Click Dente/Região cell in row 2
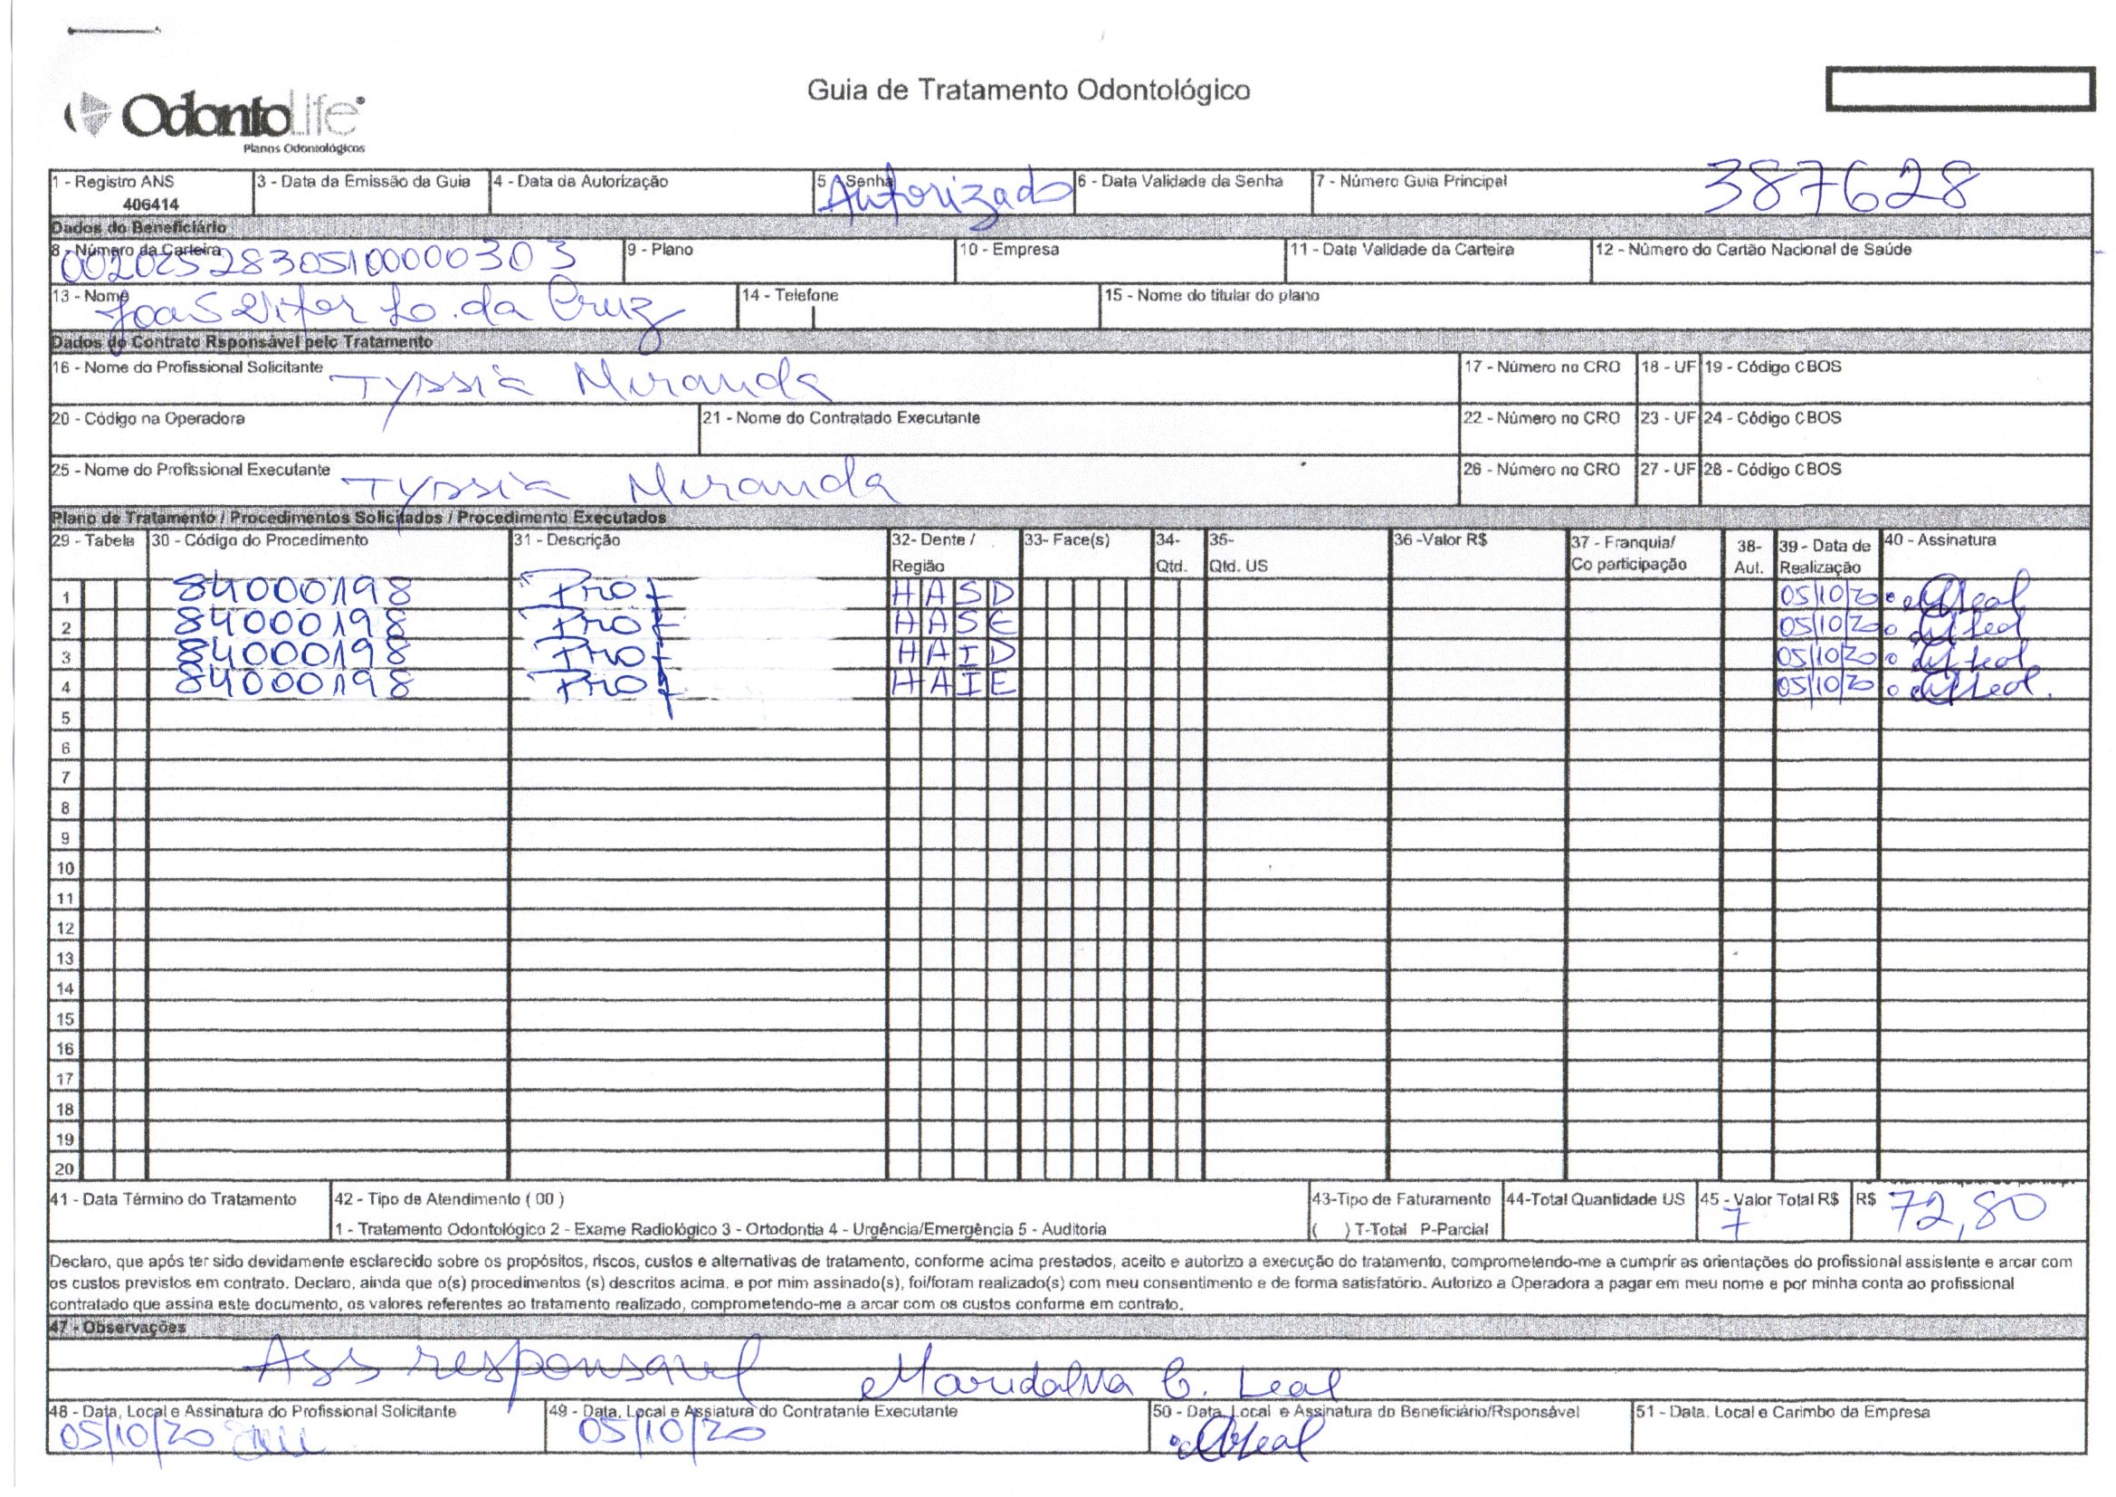This screenshot has width=2116, height=1497. tap(953, 625)
